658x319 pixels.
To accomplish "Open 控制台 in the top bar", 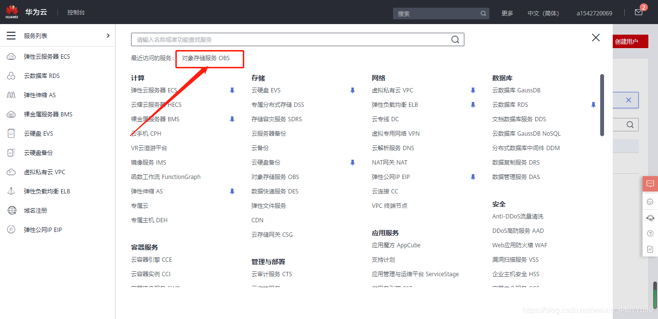I will point(76,13).
